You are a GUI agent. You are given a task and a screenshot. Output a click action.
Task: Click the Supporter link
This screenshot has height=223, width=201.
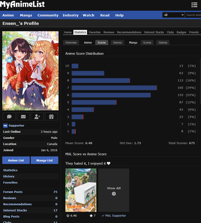point(16,126)
